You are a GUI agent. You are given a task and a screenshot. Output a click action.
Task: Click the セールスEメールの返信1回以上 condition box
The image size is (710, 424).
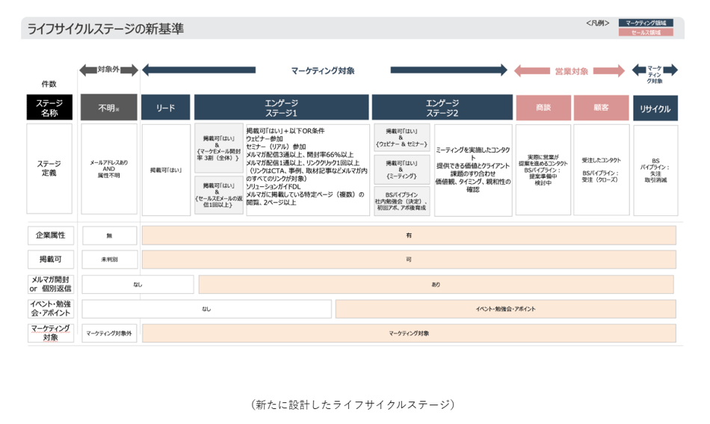point(219,195)
